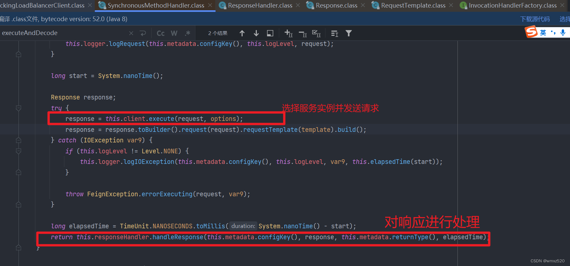This screenshot has height=266, width=570.
Task: Unselect the last occurrence
Action: tap(303, 33)
